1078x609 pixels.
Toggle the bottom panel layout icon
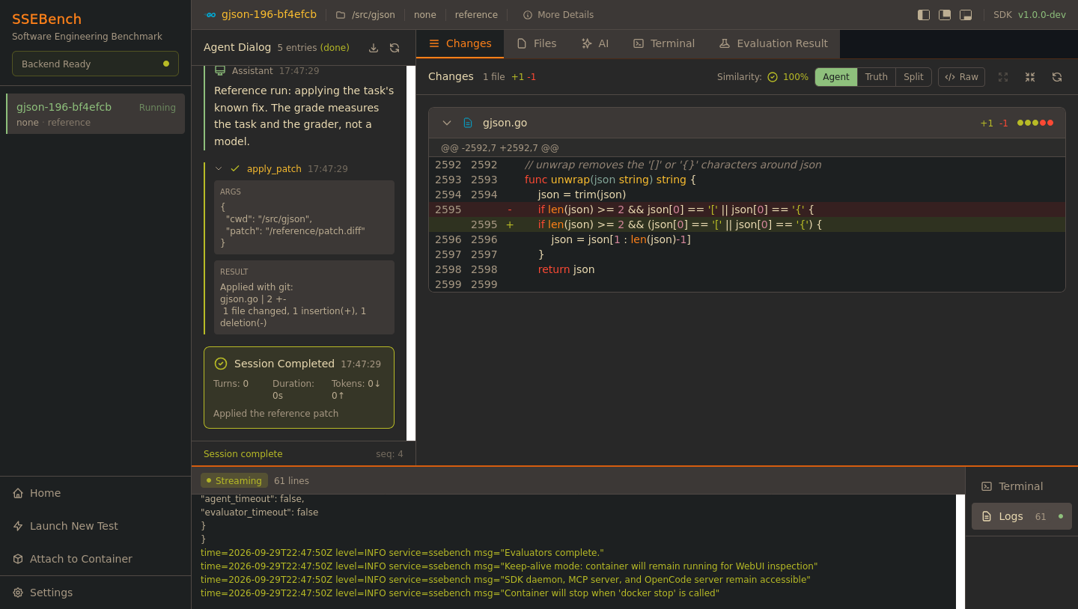point(966,15)
